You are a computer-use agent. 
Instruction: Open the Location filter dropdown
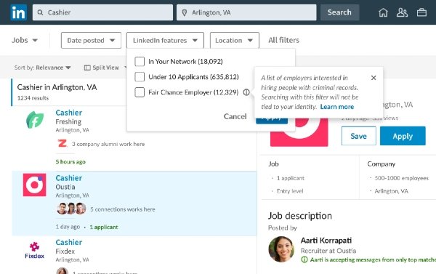pyautogui.click(x=235, y=40)
